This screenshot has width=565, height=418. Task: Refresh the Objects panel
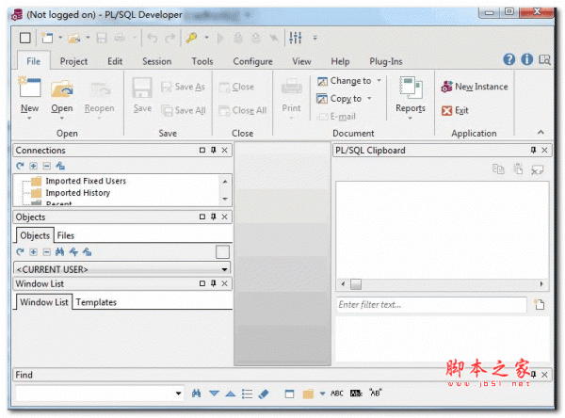(20, 252)
